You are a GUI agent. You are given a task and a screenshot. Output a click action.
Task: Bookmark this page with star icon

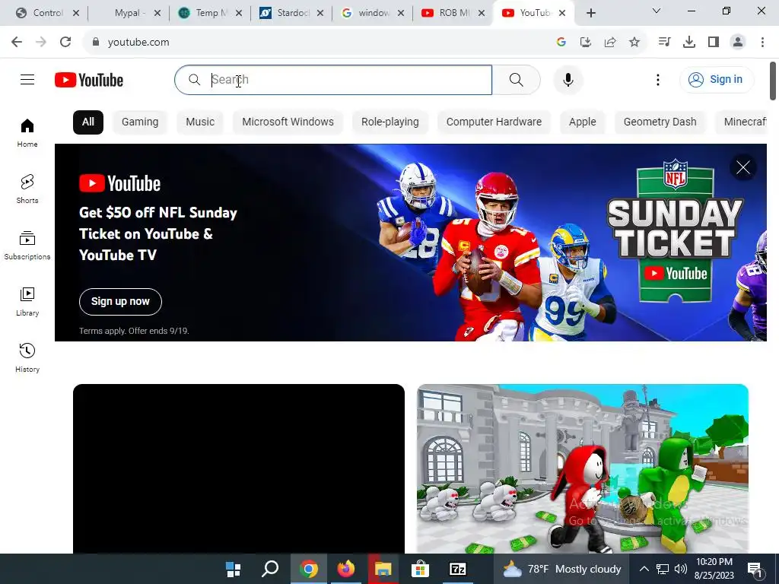634,43
